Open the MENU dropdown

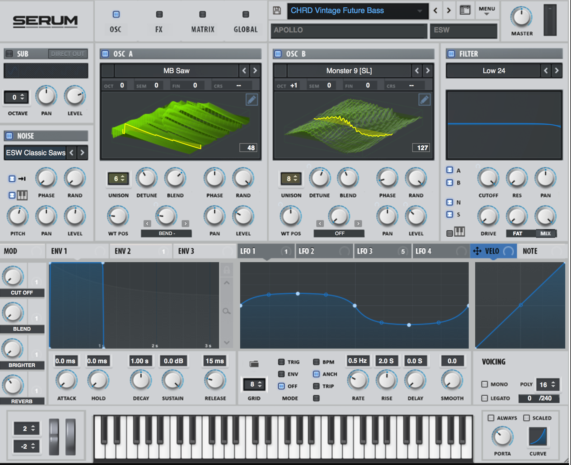coord(487,10)
